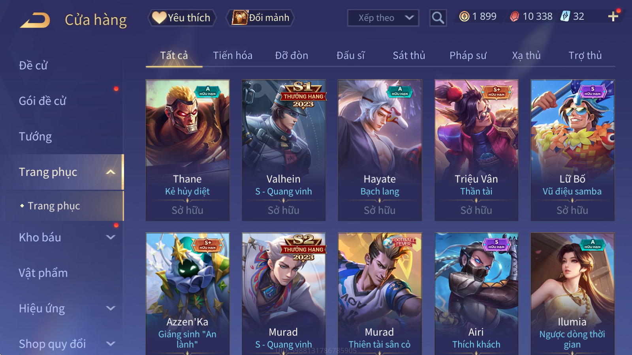Open Yêu thích favorites heart button
The image size is (632, 355).
click(182, 18)
